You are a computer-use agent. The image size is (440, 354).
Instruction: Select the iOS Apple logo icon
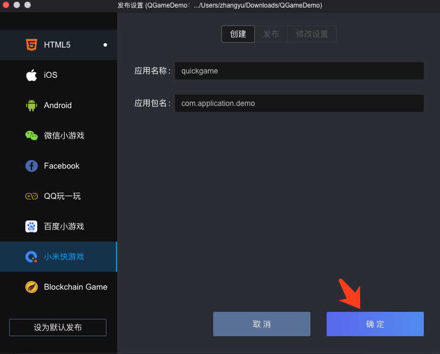[x=32, y=75]
